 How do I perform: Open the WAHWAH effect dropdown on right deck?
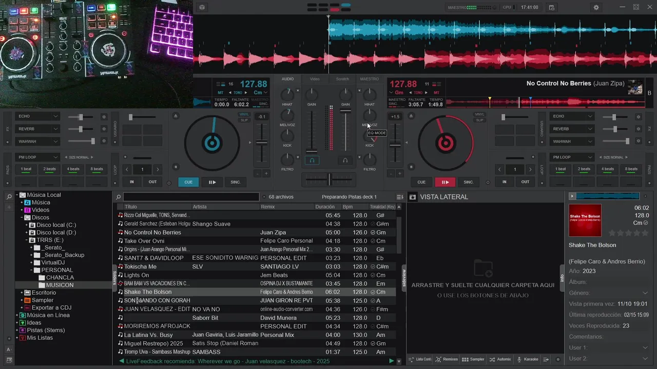click(572, 141)
